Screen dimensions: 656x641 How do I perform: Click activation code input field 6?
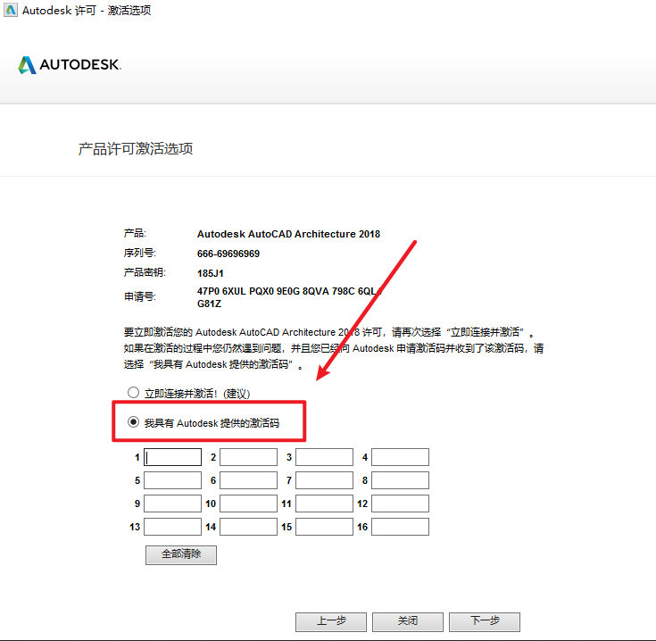[248, 480]
